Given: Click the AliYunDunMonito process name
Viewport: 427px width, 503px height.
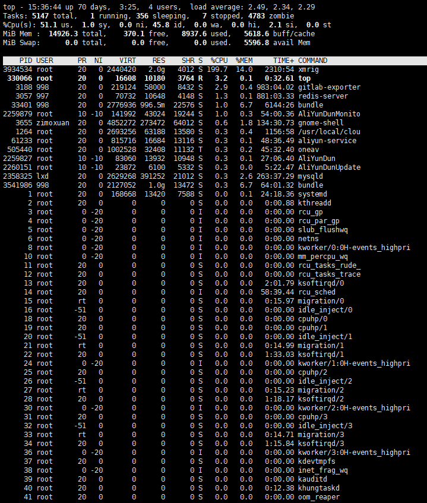Looking at the screenshot, I should [329, 114].
